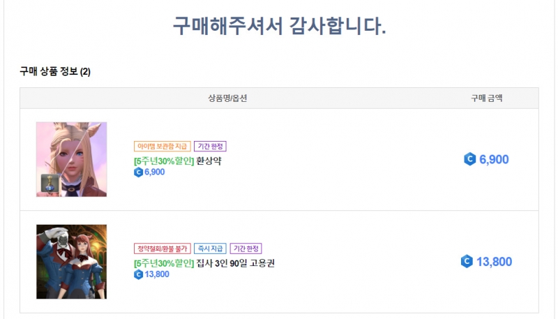The width and height of the screenshot is (558, 319).
Task: Click the large 13,800 purchase amount
Action: point(494,262)
